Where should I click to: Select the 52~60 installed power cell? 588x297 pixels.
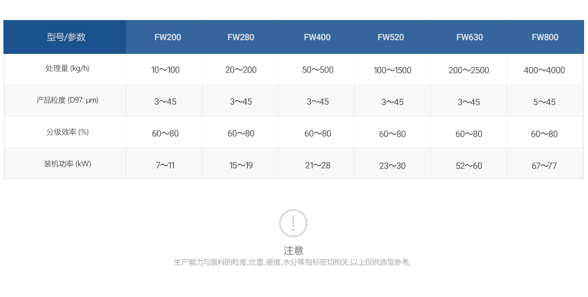click(x=469, y=166)
